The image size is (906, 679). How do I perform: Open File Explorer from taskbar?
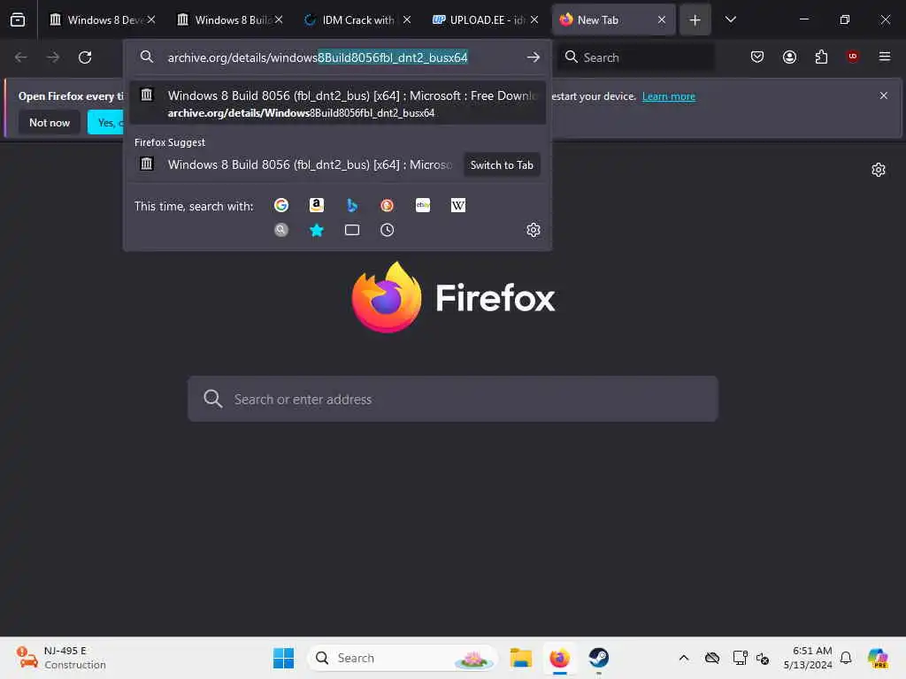click(x=520, y=658)
